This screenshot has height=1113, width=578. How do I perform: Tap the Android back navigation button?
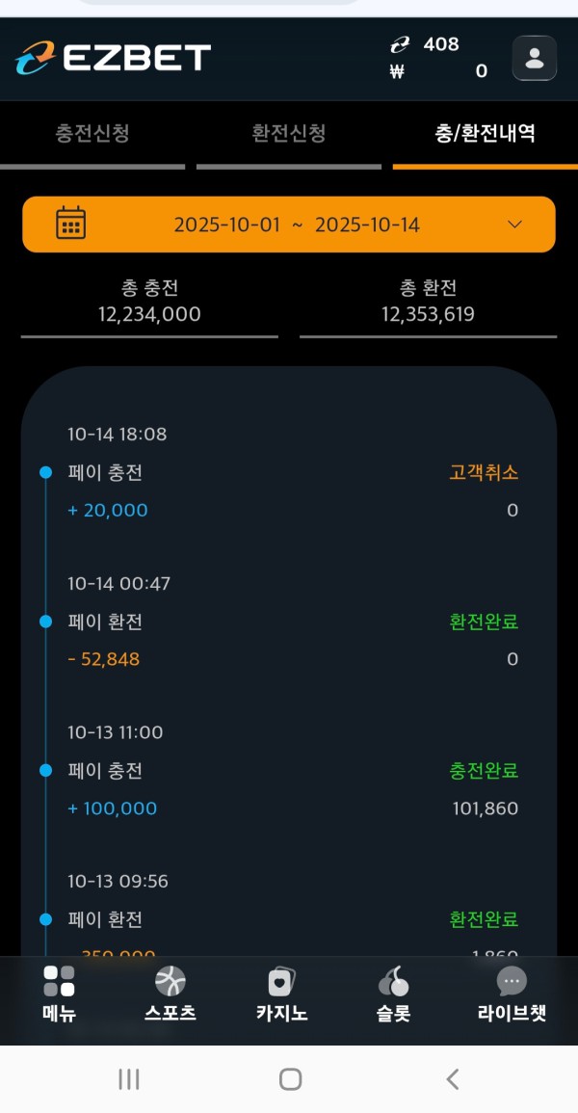tap(453, 1079)
